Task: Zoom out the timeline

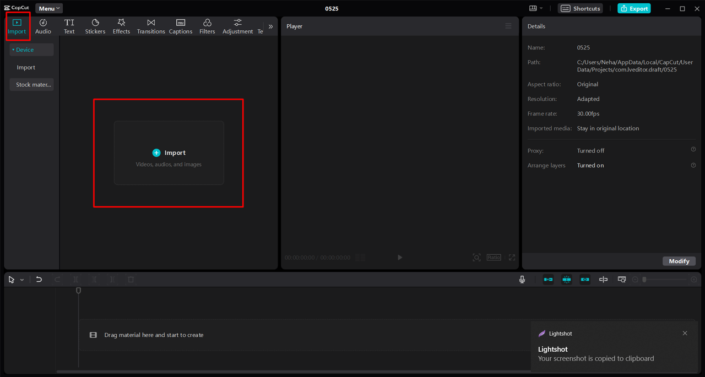Action: click(x=635, y=280)
